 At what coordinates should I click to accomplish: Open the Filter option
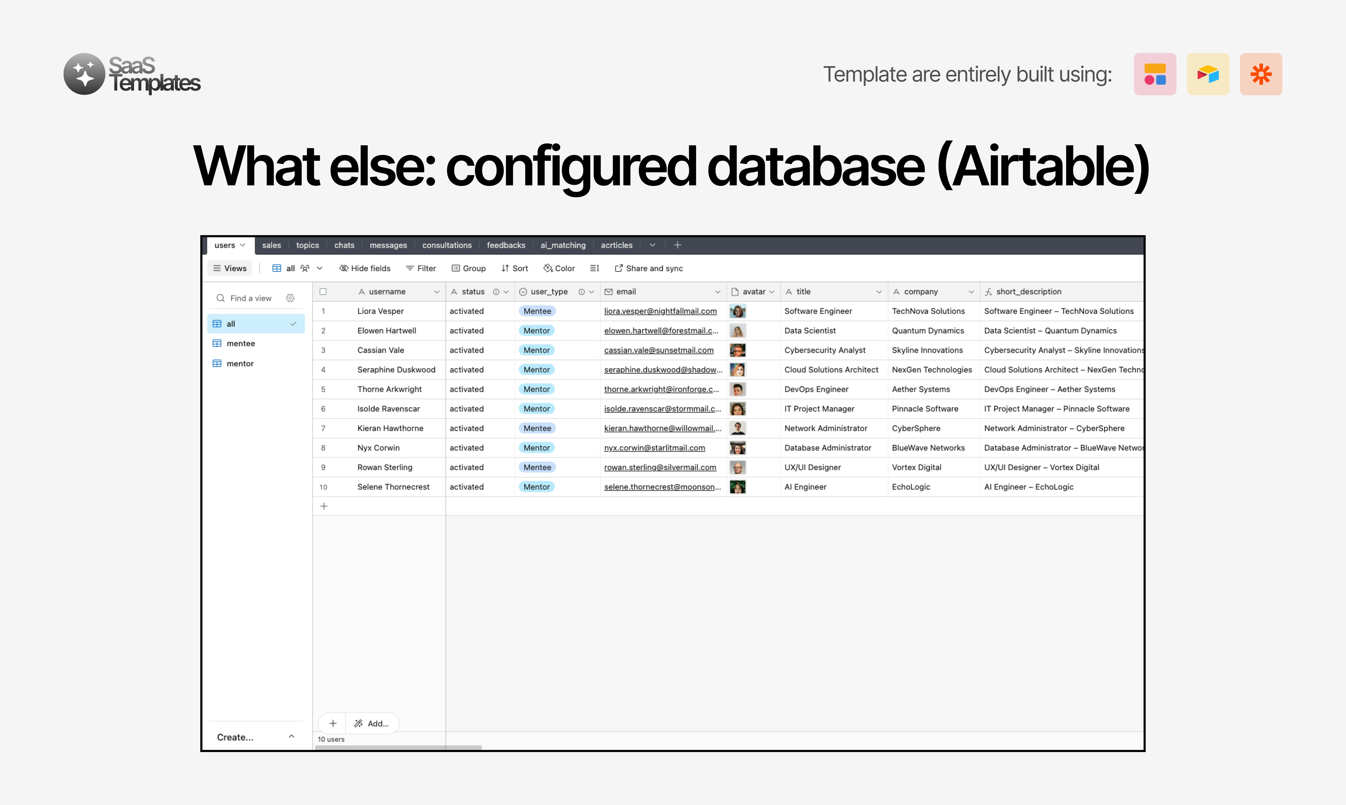(421, 268)
